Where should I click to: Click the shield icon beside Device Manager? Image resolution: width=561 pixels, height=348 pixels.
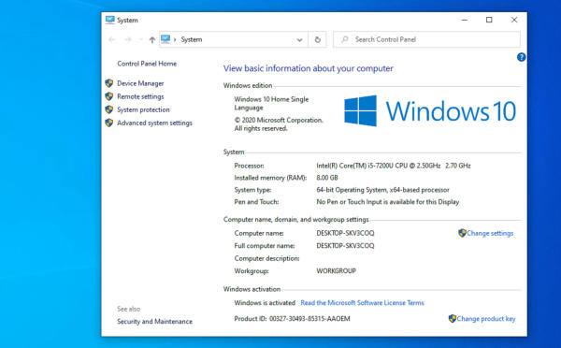coord(109,83)
